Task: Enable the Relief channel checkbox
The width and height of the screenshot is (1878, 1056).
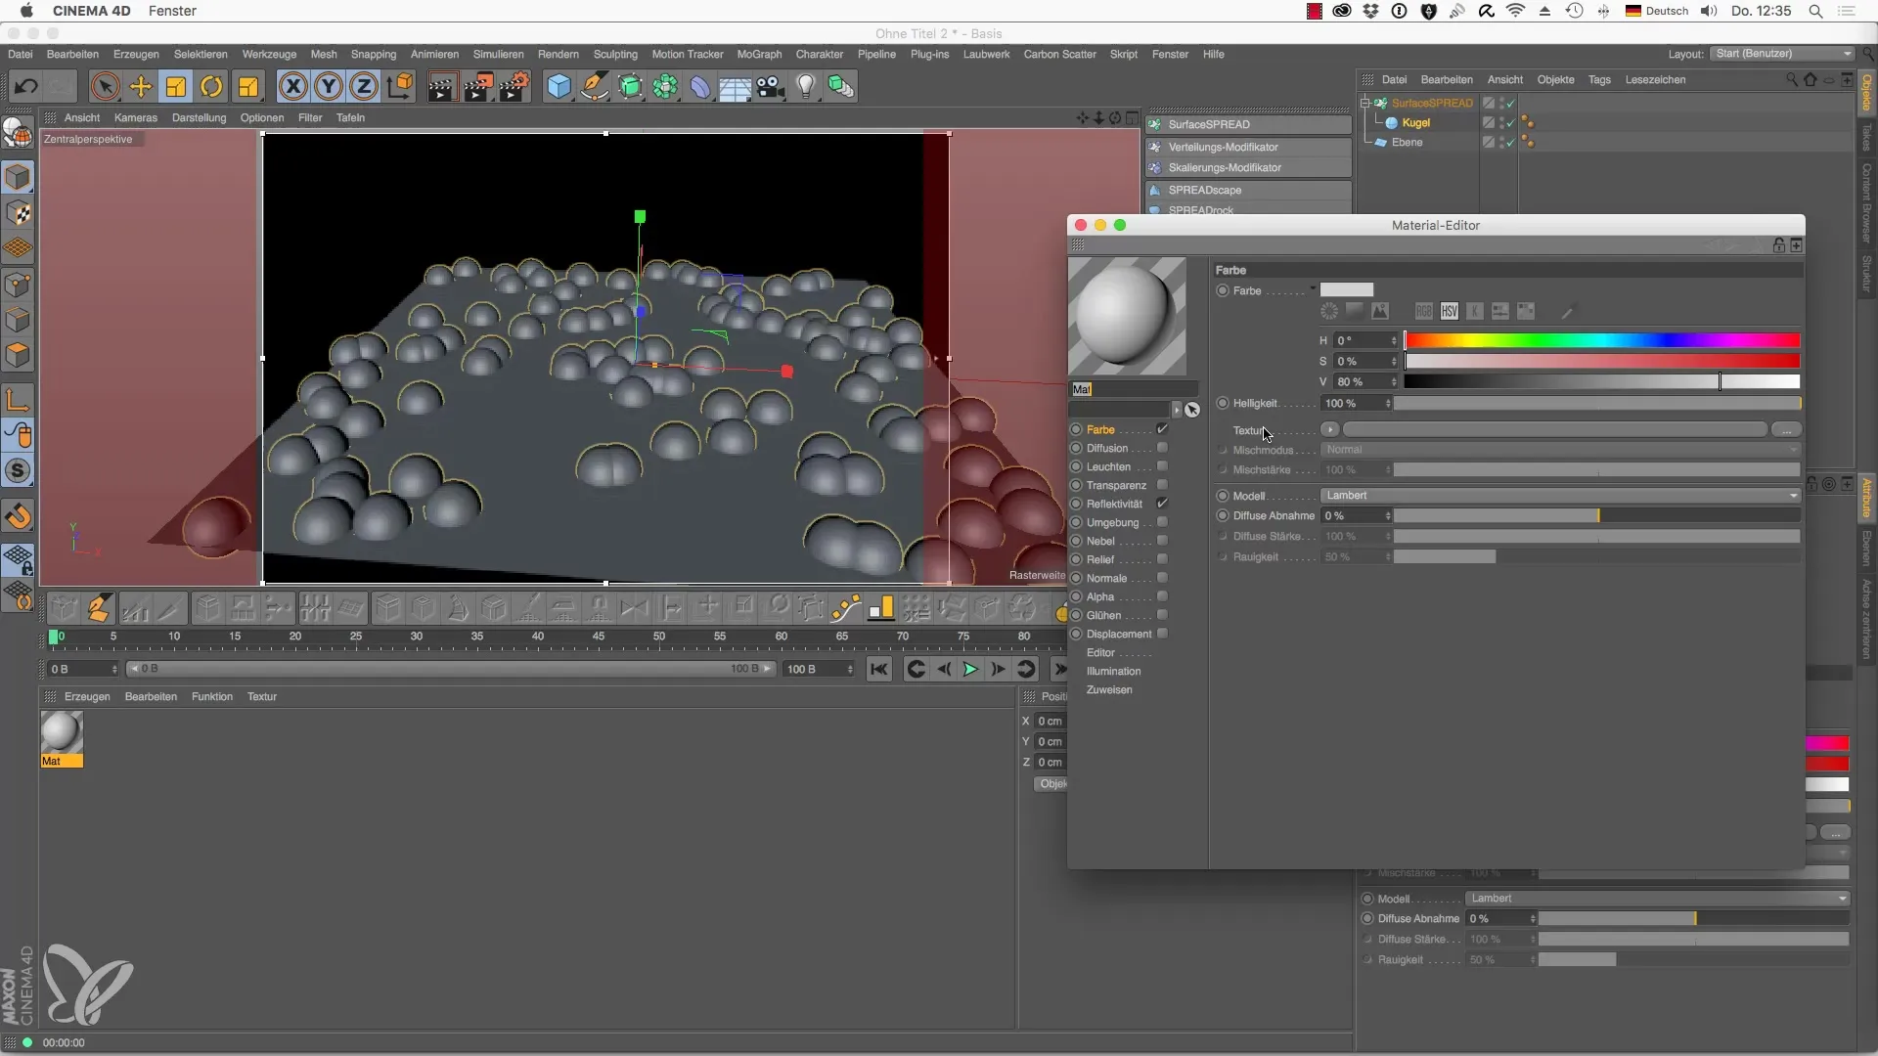Action: [x=1162, y=559]
